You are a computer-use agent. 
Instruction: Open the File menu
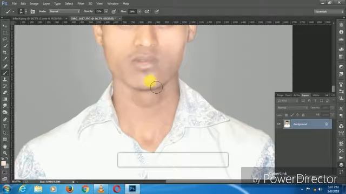click(x=14, y=4)
